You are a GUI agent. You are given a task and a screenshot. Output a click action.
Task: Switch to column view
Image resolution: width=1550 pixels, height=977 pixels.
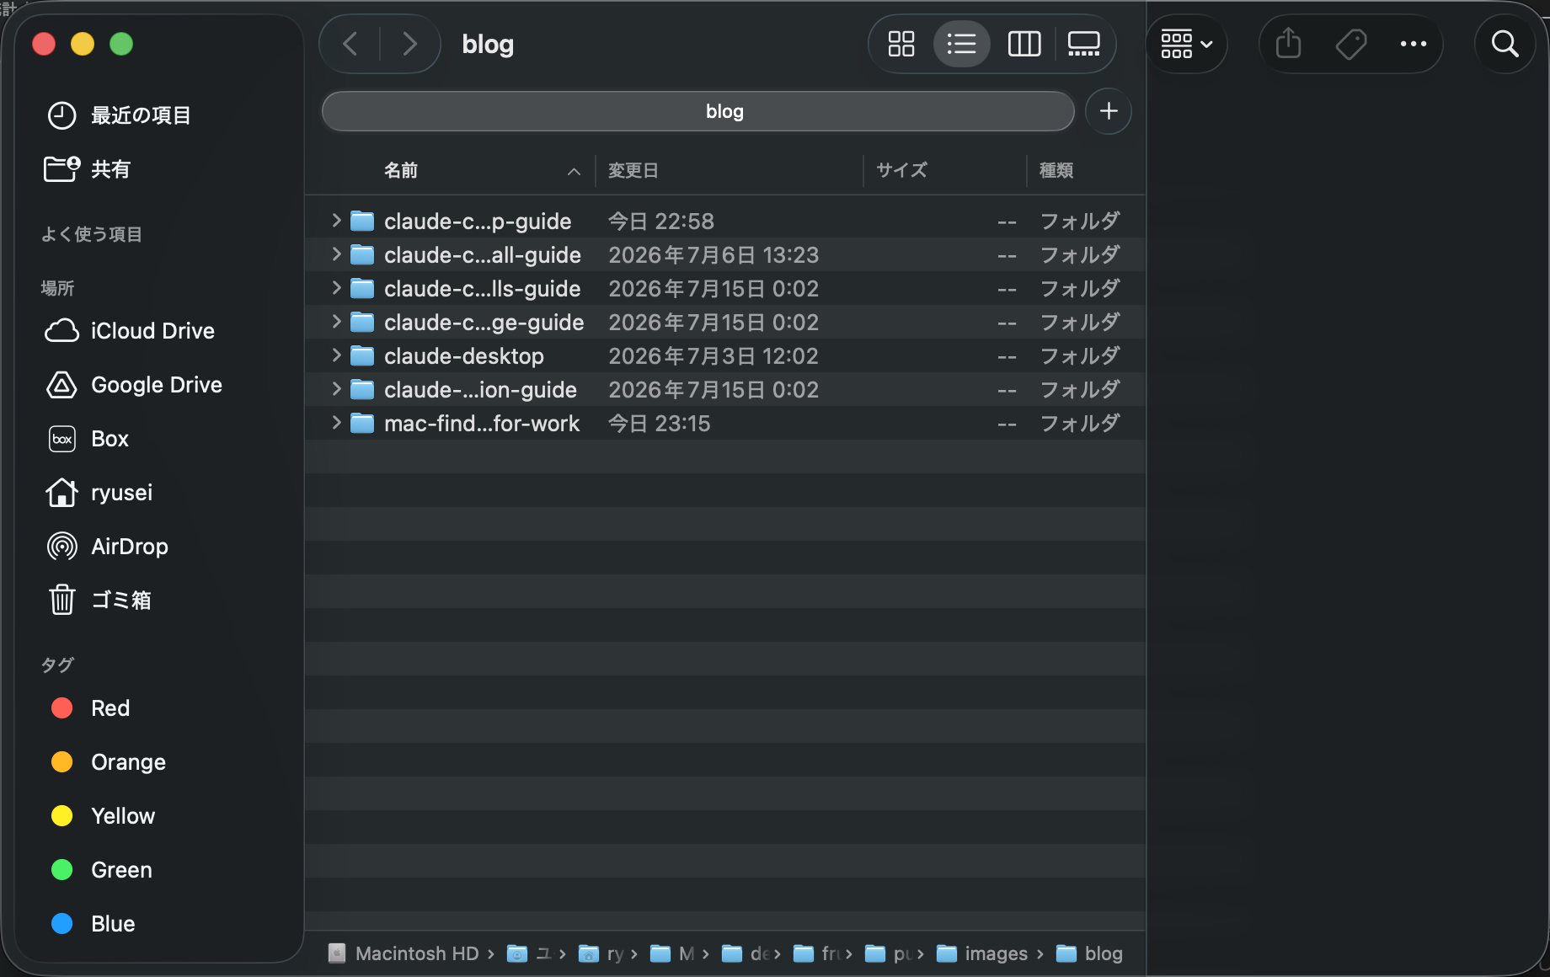[1024, 44]
